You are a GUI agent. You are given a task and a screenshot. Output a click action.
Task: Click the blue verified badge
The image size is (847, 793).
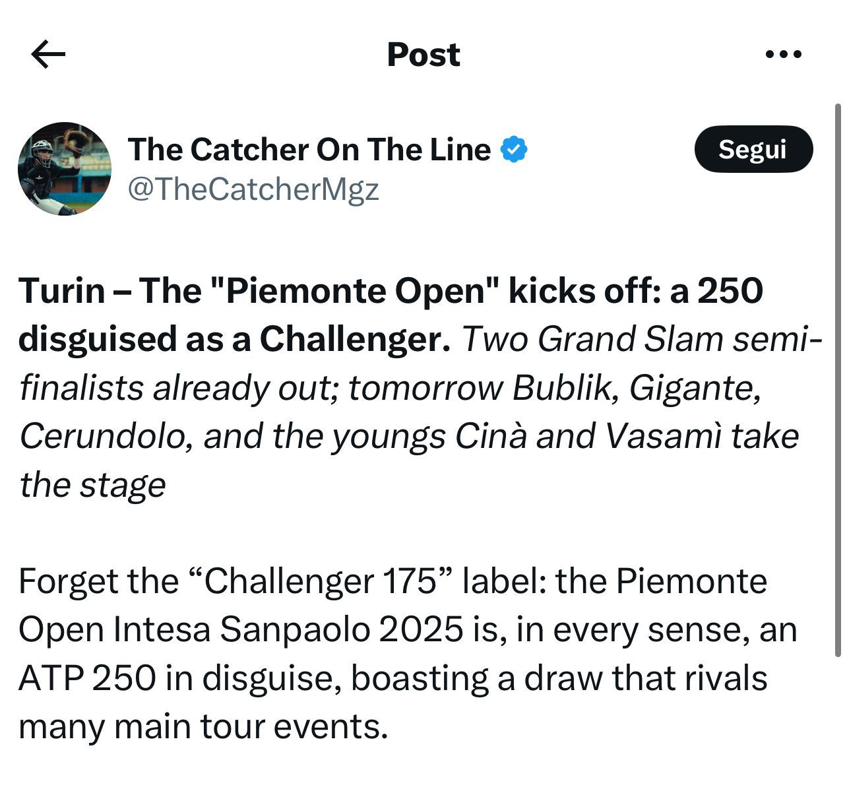coord(515,150)
